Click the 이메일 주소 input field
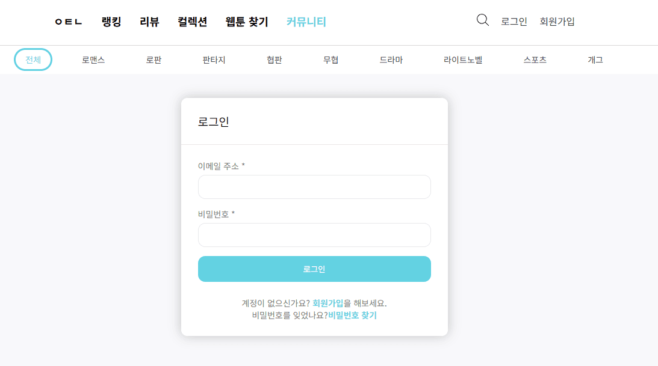This screenshot has width=658, height=366. (314, 187)
